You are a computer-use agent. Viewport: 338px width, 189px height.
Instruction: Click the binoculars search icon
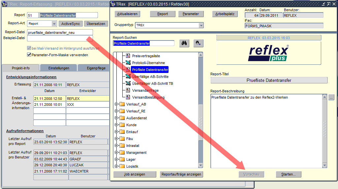(184, 43)
